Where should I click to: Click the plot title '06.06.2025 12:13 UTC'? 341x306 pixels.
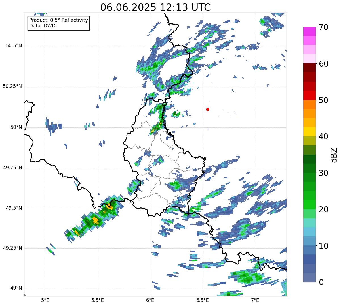click(155, 7)
